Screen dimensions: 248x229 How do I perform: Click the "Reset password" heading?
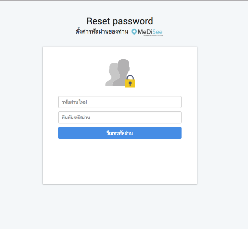coord(120,21)
